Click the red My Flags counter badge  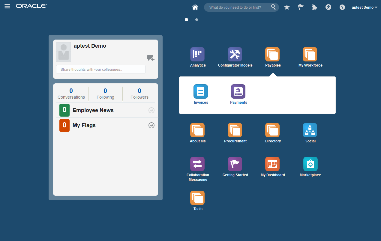point(64,125)
